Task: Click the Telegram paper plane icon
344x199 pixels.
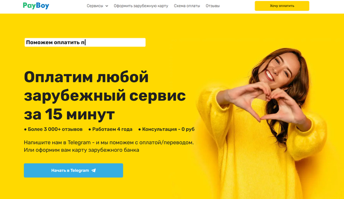Action: 94,171
